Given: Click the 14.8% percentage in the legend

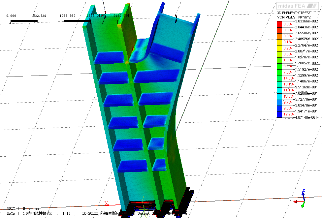Looking at the screenshot, I should [288, 78].
